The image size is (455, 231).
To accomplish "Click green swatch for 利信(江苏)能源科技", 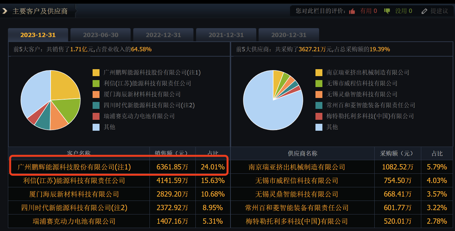I will [x=96, y=83].
